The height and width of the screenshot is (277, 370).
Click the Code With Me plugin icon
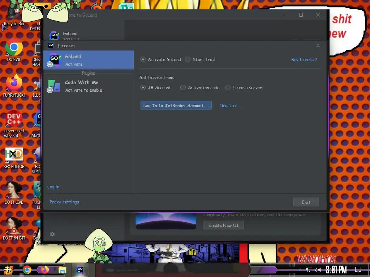coord(54,86)
